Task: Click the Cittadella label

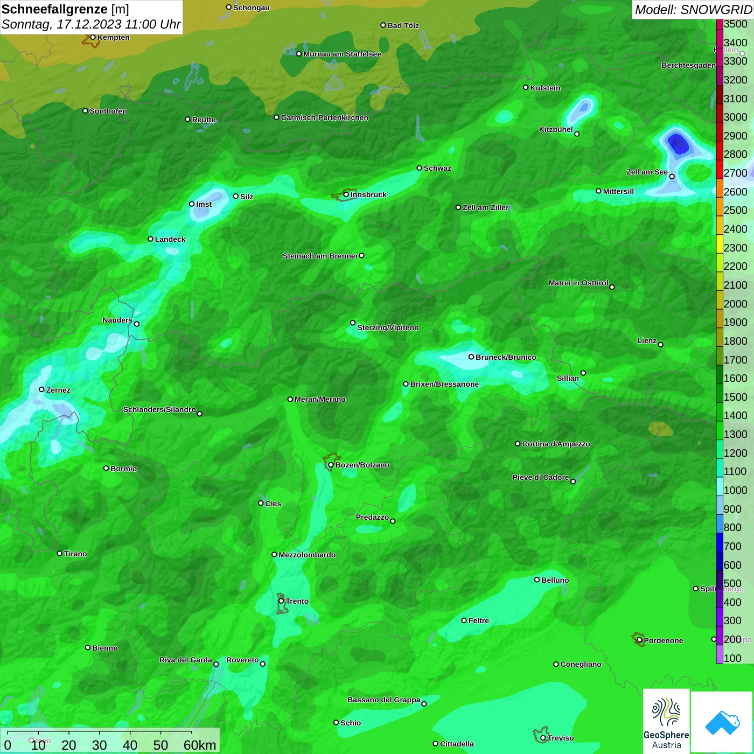Action: point(457,744)
